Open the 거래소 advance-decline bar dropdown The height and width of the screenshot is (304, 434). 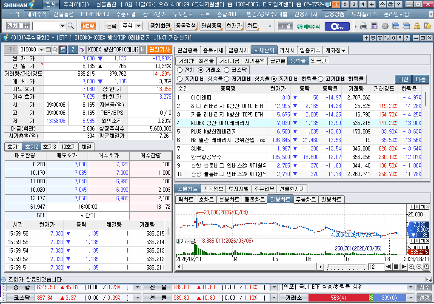coord(411,298)
